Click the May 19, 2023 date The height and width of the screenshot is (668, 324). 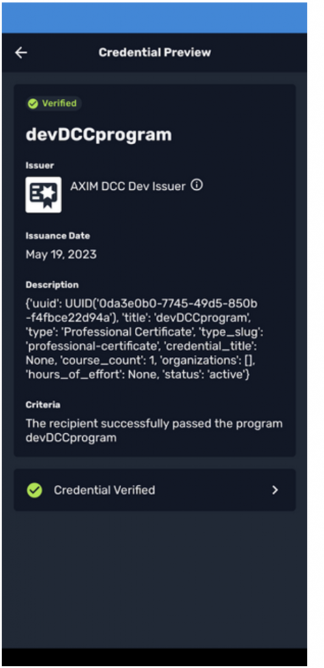[x=61, y=255]
